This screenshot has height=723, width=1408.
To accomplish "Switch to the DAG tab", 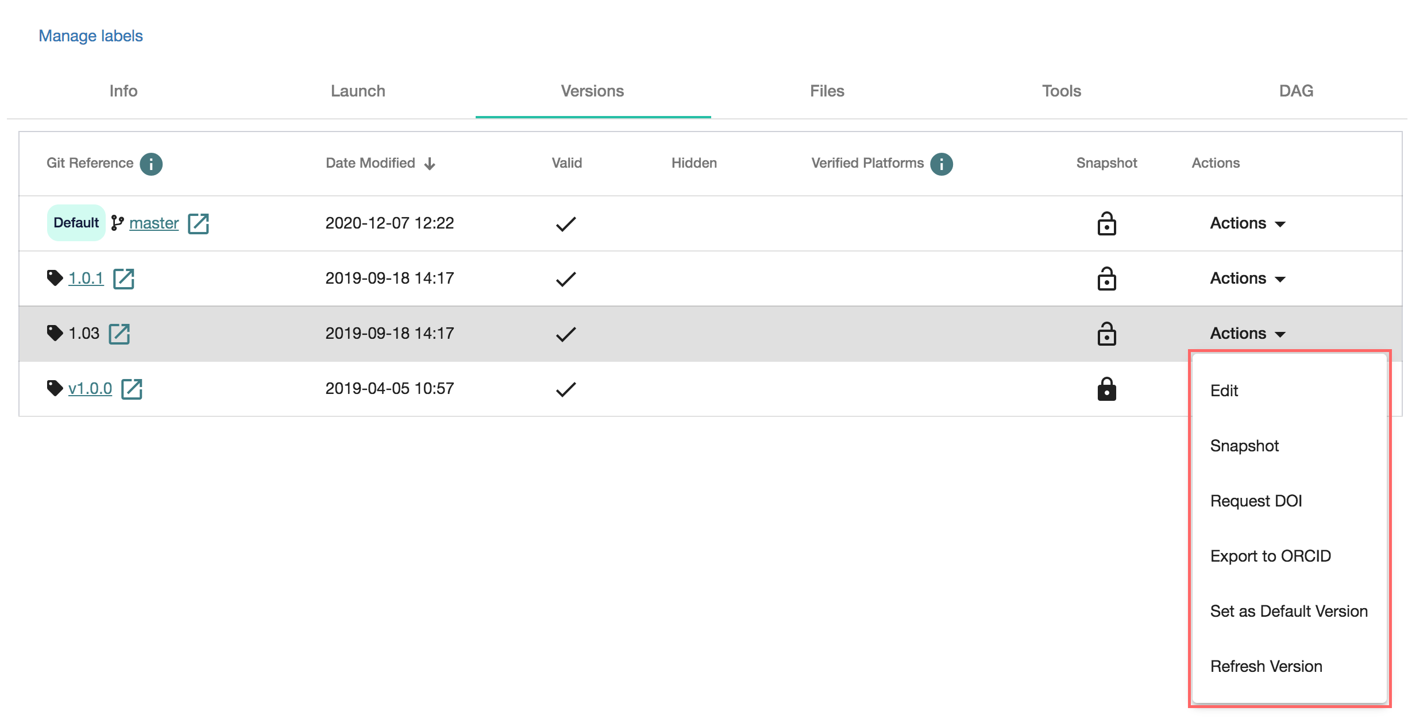I will tap(1296, 91).
